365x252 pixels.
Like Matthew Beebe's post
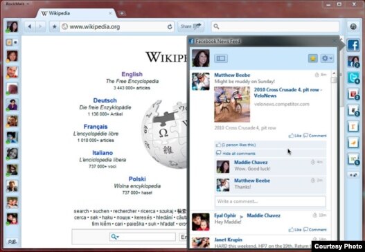click(x=295, y=136)
